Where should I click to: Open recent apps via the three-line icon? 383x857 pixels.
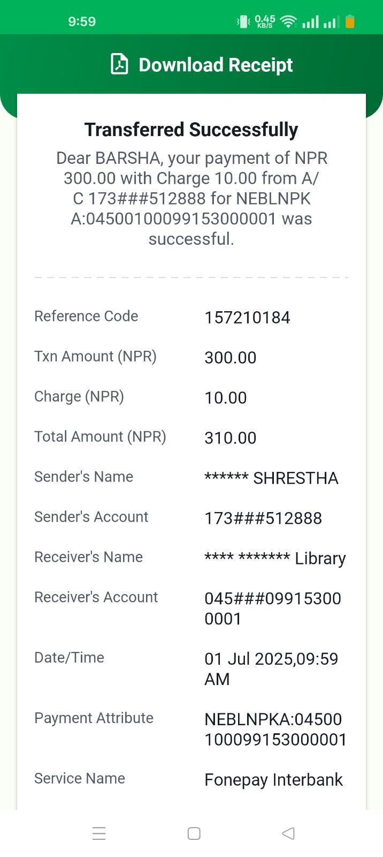pyautogui.click(x=99, y=833)
